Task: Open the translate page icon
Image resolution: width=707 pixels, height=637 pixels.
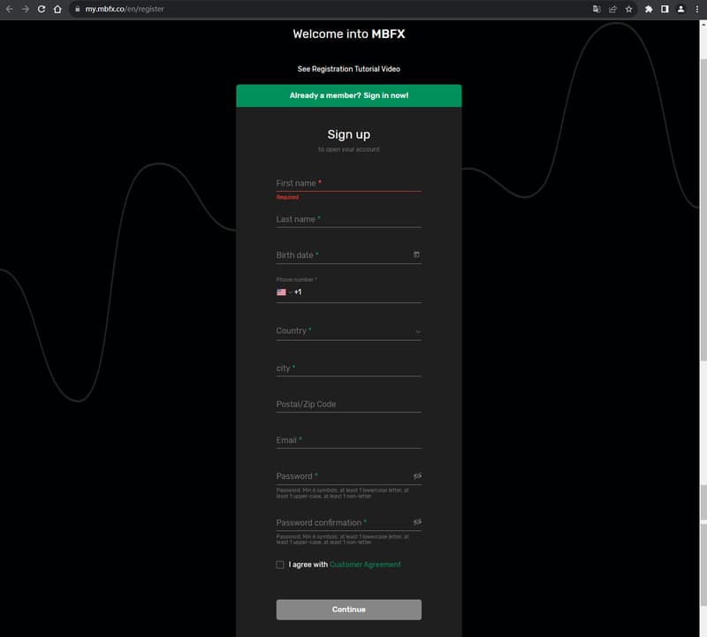Action: point(597,9)
